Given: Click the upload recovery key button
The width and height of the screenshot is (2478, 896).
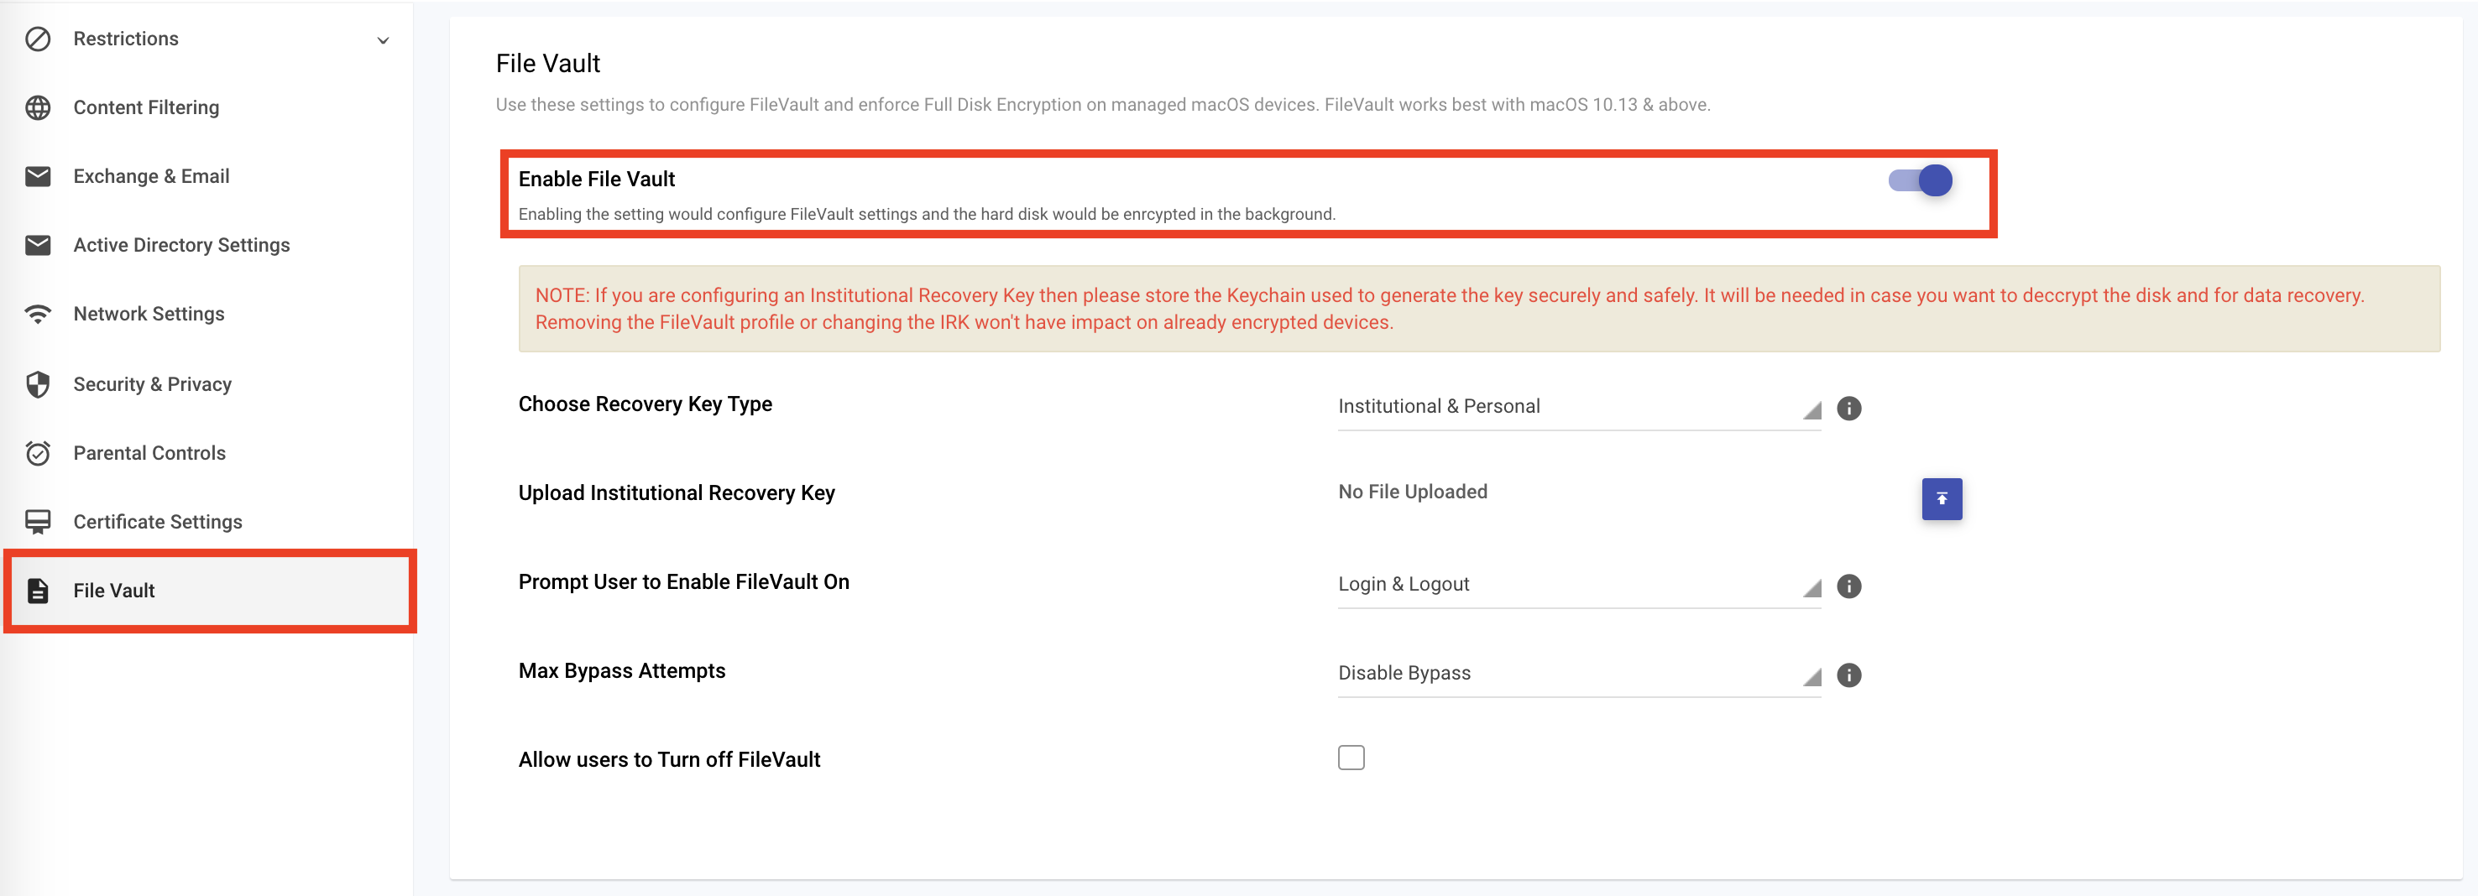Looking at the screenshot, I should (x=1942, y=499).
